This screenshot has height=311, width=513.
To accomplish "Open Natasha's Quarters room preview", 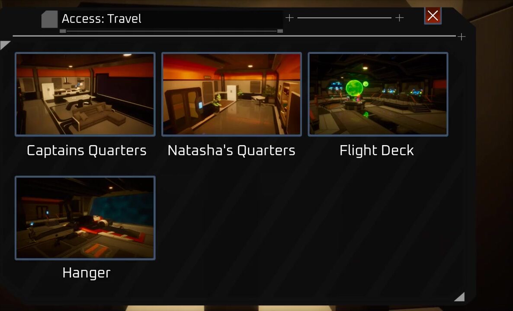I will pyautogui.click(x=232, y=94).
